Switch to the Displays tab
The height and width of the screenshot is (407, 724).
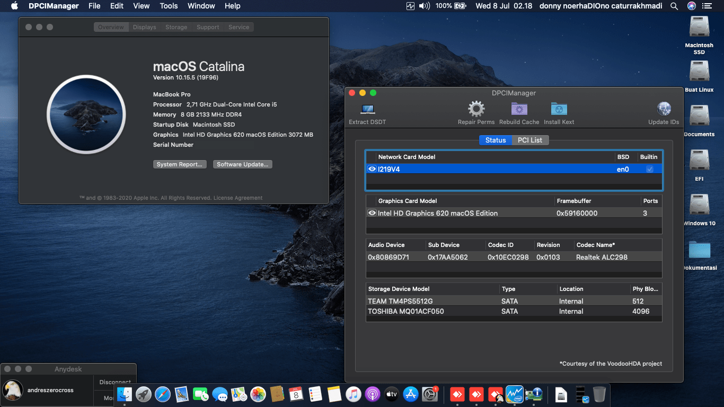click(x=145, y=27)
